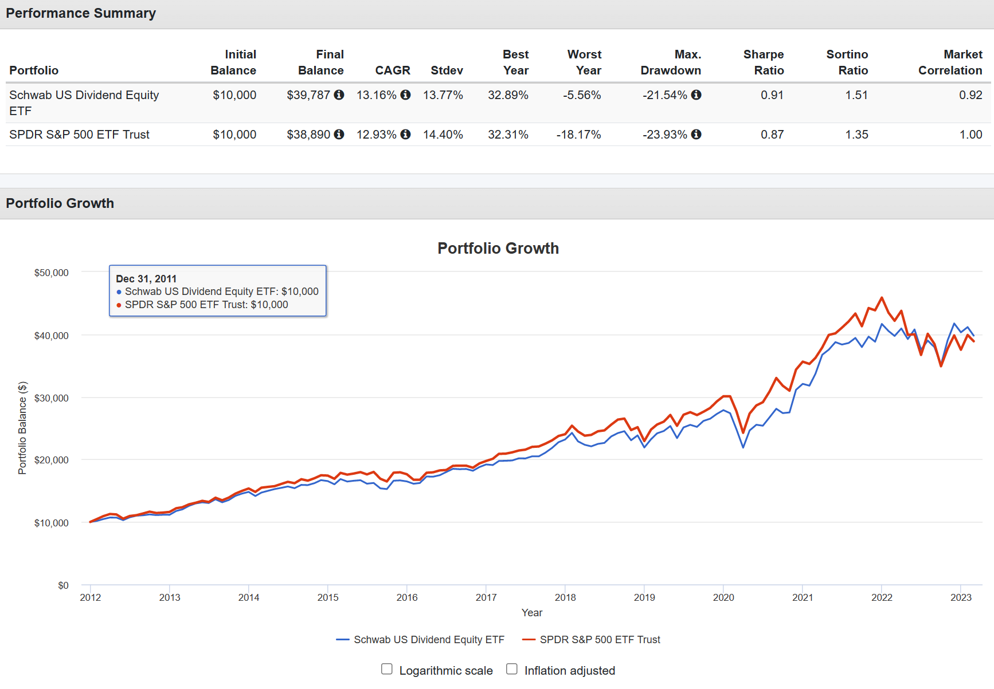Click info icon next to Schwab max drawdown -21.54%
This screenshot has width=994, height=689.
point(696,95)
